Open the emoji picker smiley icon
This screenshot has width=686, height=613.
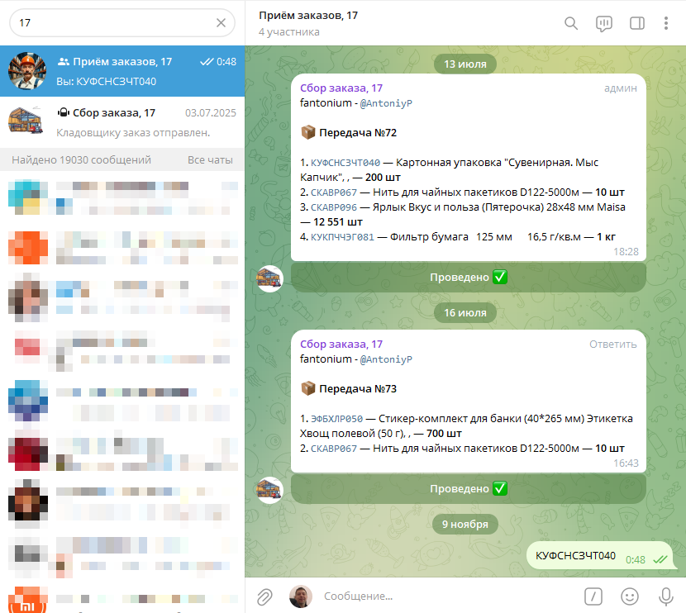tap(630, 596)
